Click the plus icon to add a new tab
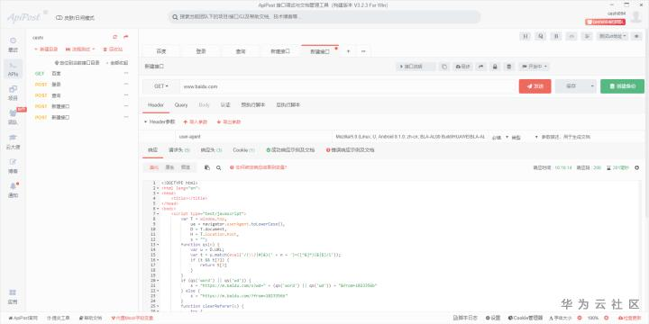649x324 pixels. (x=348, y=51)
